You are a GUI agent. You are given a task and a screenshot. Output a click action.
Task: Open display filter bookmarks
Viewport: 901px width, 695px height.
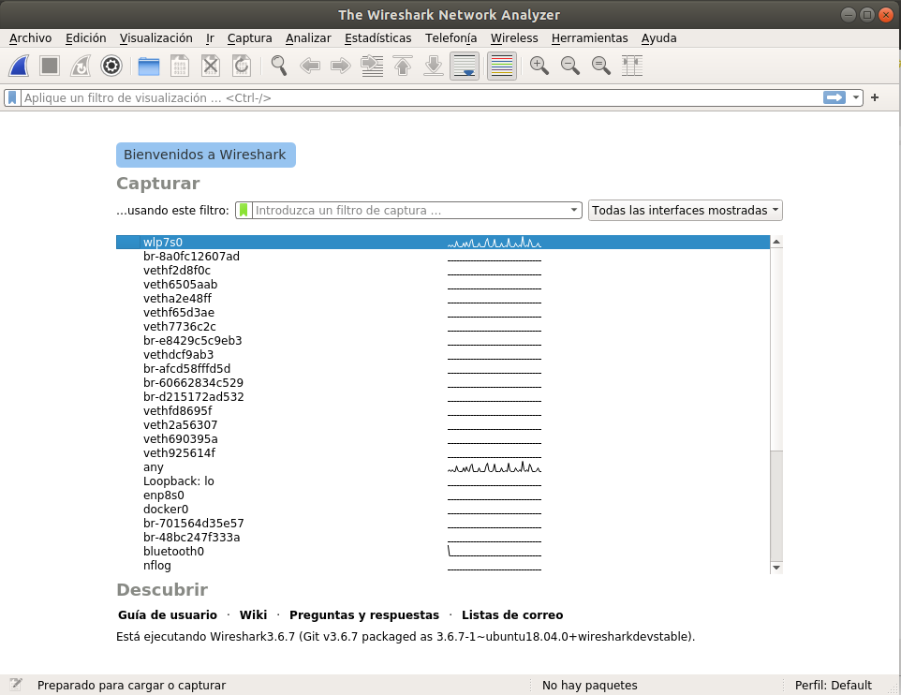click(12, 97)
